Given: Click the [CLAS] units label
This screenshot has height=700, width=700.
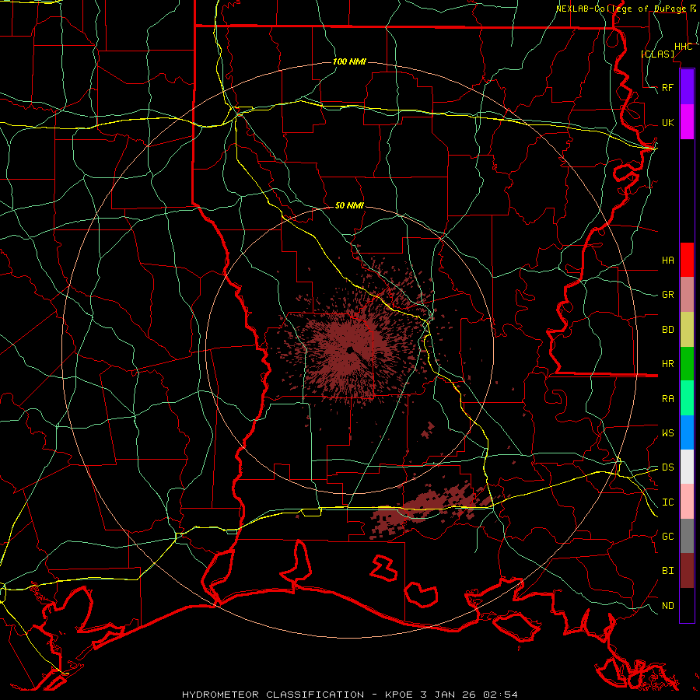Looking at the screenshot, I should coord(657,54).
